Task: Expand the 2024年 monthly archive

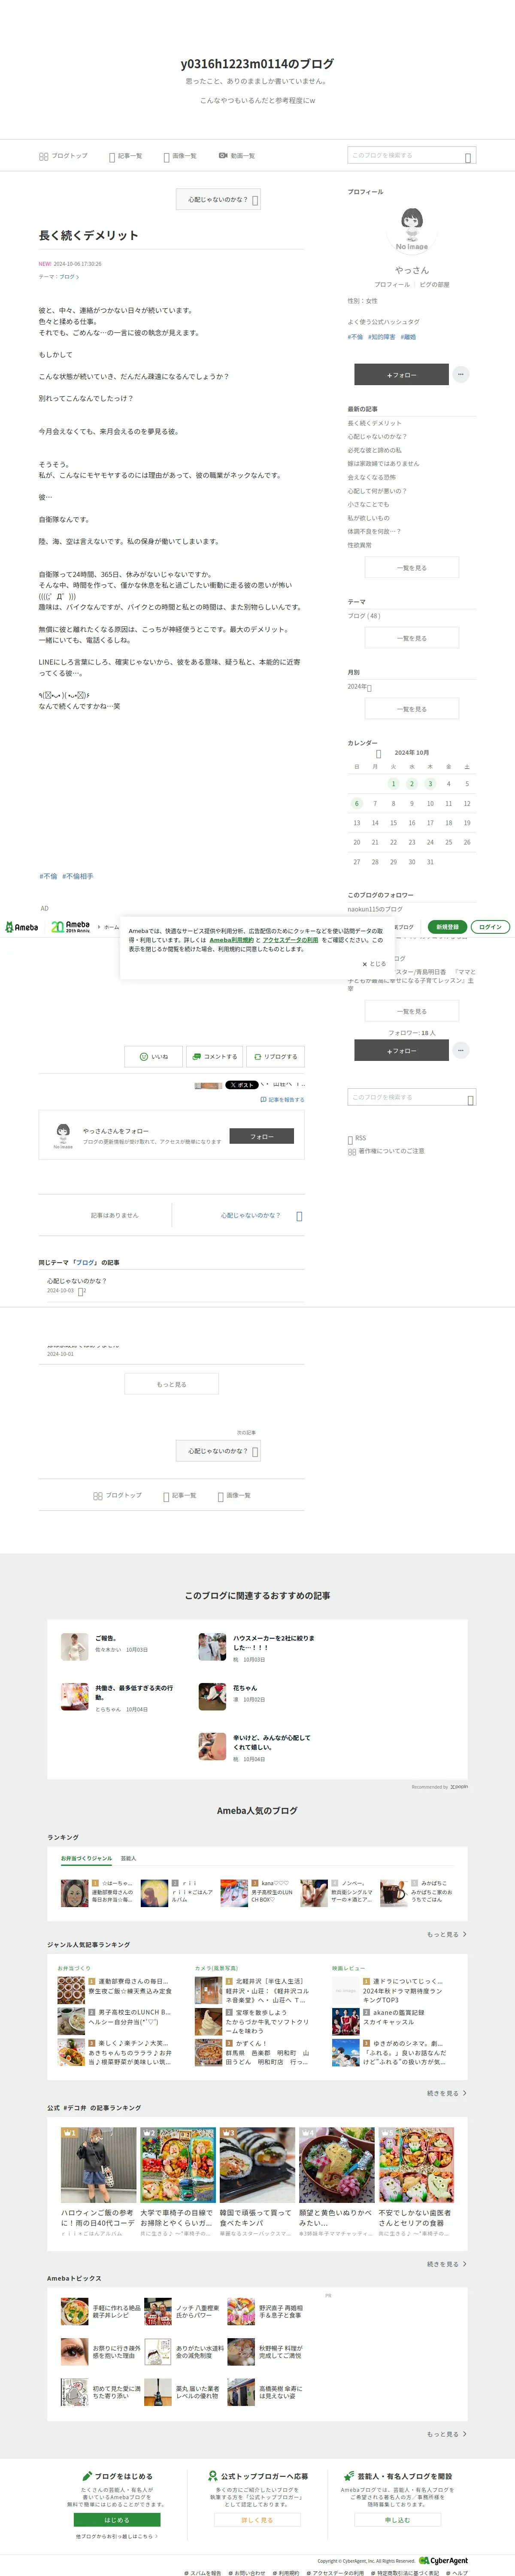Action: [360, 687]
